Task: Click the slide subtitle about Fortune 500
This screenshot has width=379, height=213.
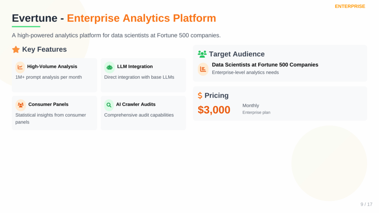Action: click(x=116, y=35)
